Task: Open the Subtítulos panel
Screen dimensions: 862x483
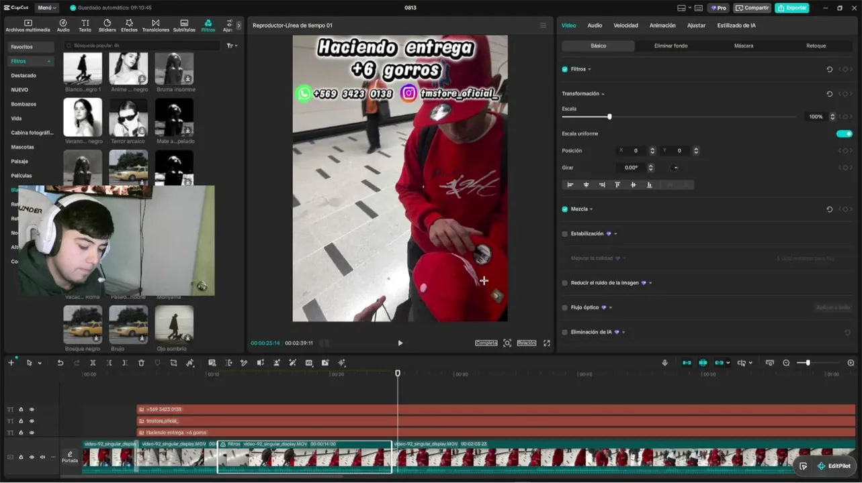Action: [x=184, y=25]
